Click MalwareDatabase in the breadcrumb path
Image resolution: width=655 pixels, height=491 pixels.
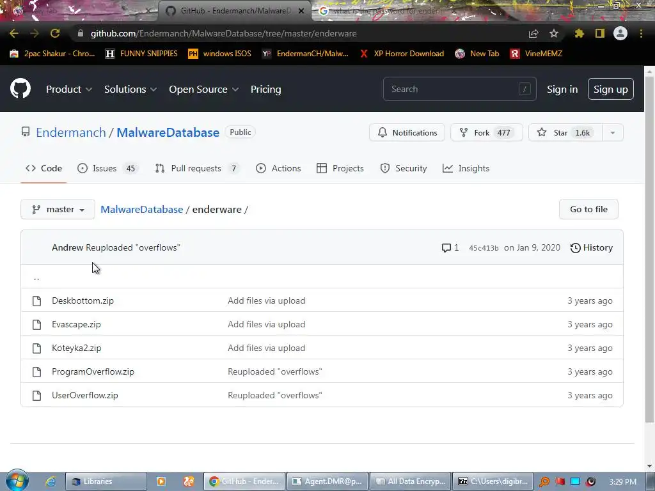pos(141,210)
